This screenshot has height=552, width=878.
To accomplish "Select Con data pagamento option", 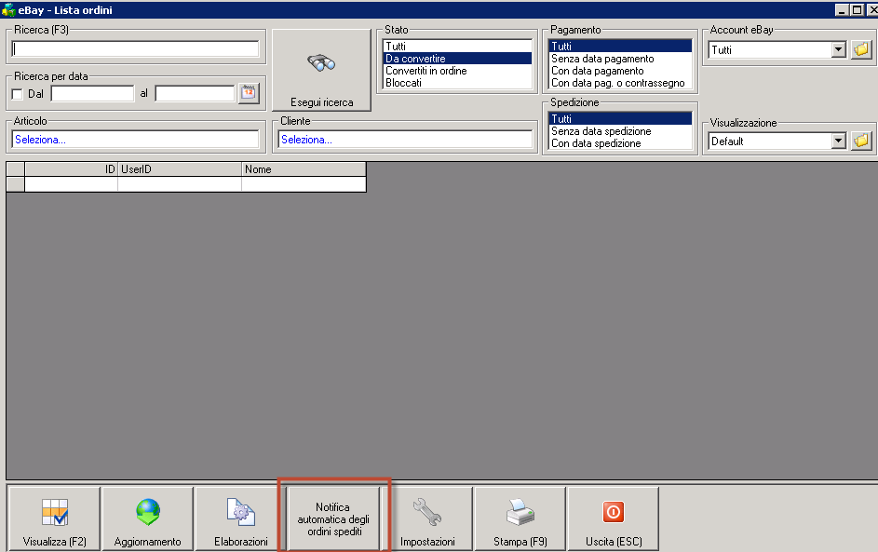I will point(620,71).
